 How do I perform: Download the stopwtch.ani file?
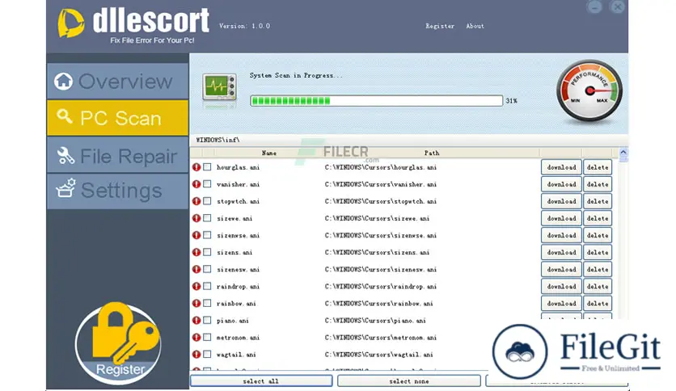coord(561,201)
